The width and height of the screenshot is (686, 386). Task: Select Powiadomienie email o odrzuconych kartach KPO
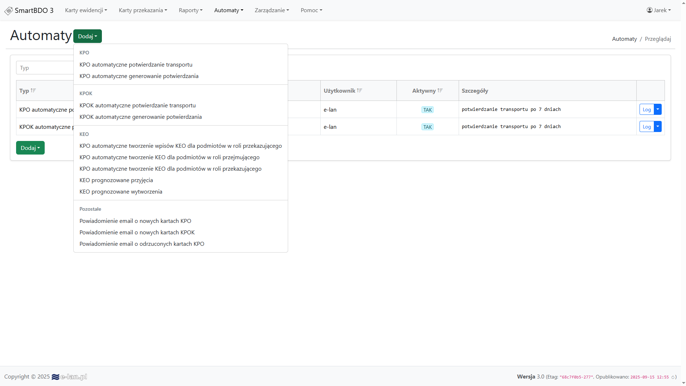pyautogui.click(x=142, y=244)
